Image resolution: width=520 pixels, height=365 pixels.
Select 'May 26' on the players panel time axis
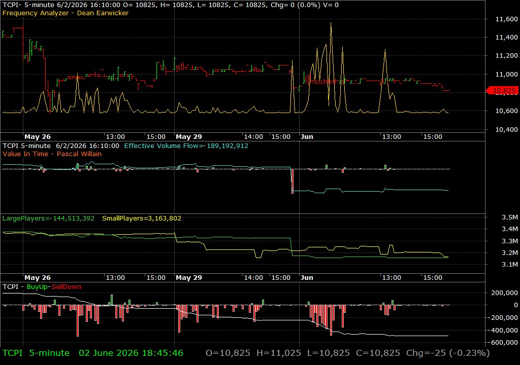click(x=38, y=278)
